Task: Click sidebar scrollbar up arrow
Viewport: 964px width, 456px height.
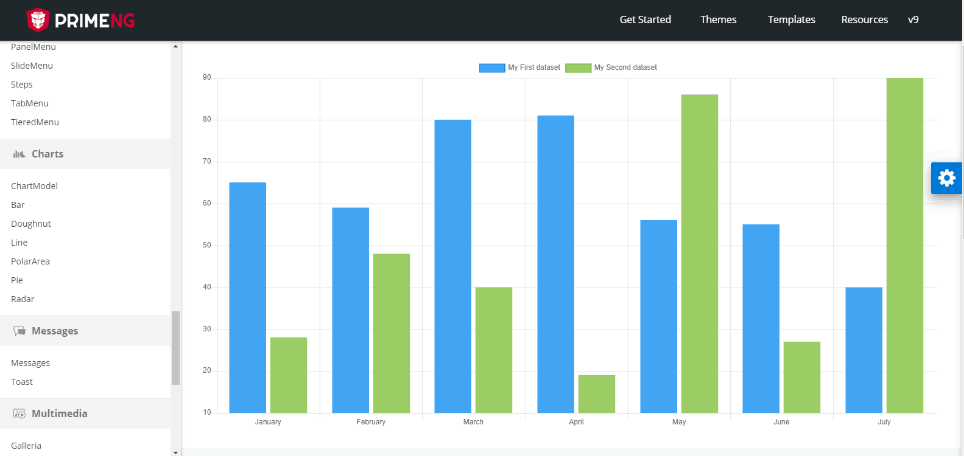Action: point(175,46)
